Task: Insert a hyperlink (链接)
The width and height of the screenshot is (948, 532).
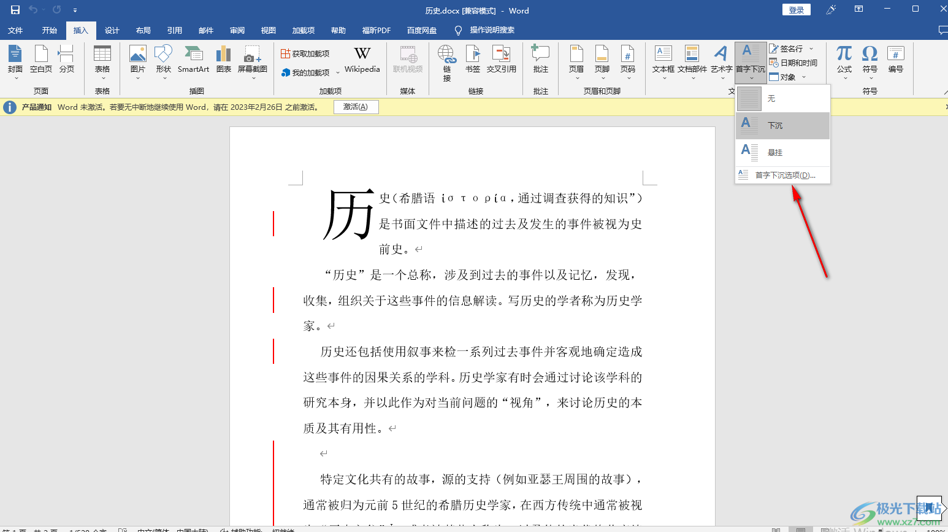Action: (447, 63)
